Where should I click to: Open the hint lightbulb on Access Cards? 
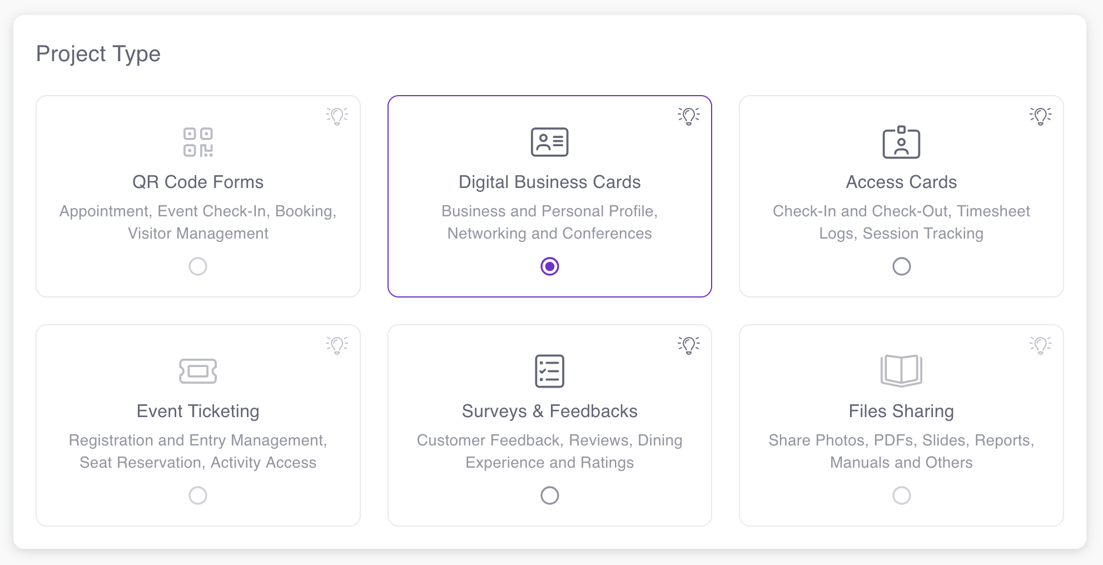tap(1040, 115)
